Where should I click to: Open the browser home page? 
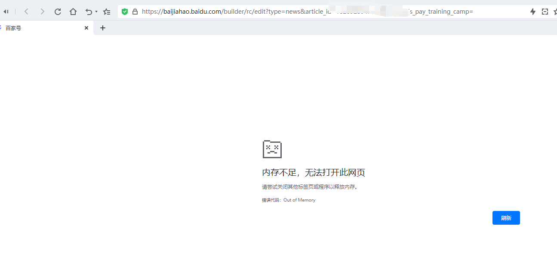pos(73,12)
